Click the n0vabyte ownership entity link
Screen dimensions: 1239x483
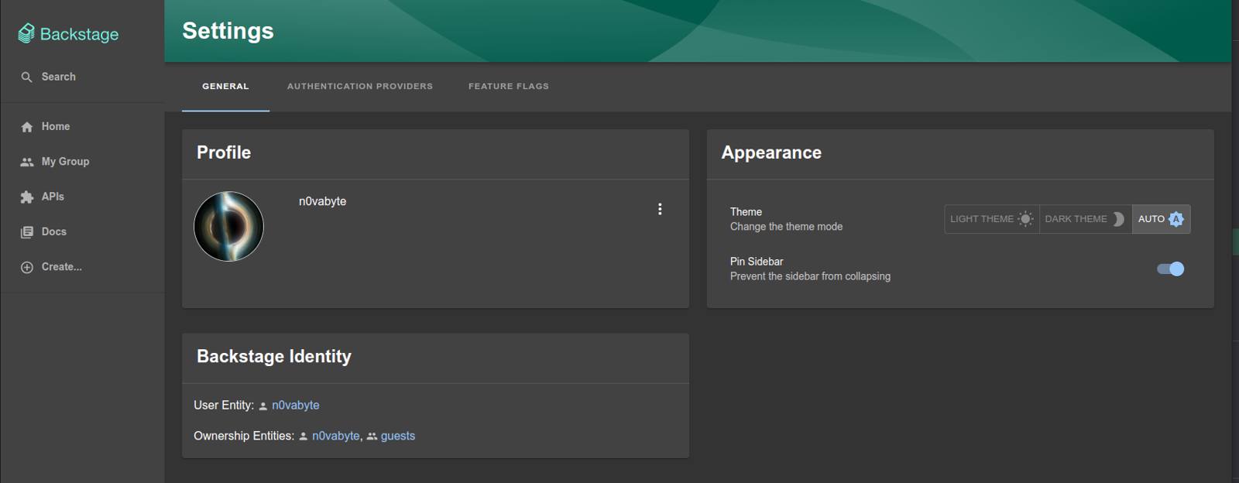335,436
